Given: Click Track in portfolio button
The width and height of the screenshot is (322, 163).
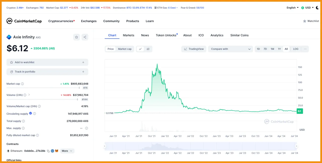Looking at the screenshot, I should click(x=47, y=72).
